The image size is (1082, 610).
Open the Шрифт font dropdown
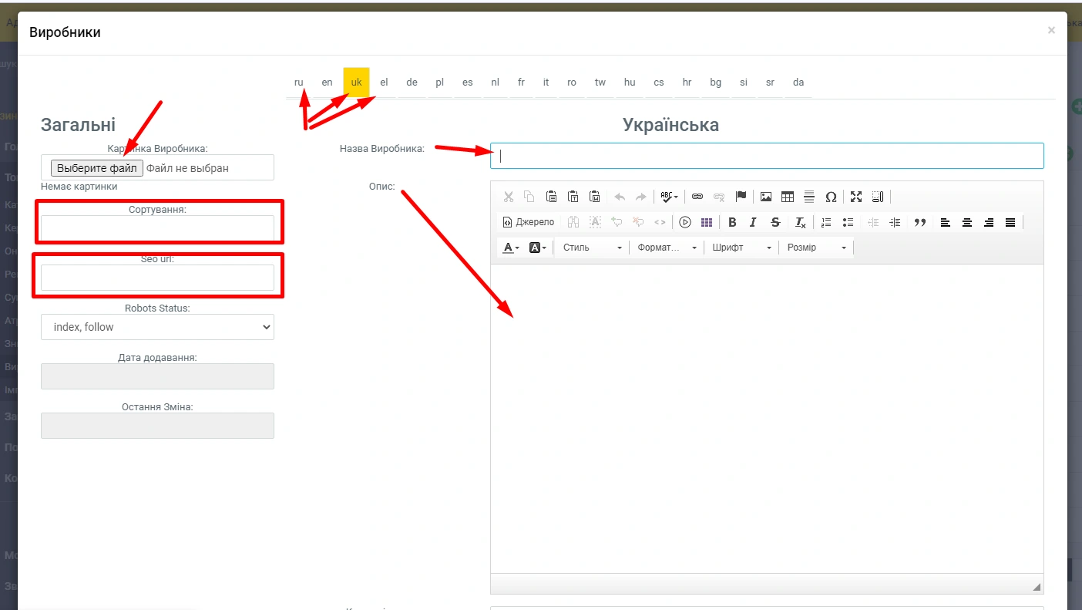[741, 248]
